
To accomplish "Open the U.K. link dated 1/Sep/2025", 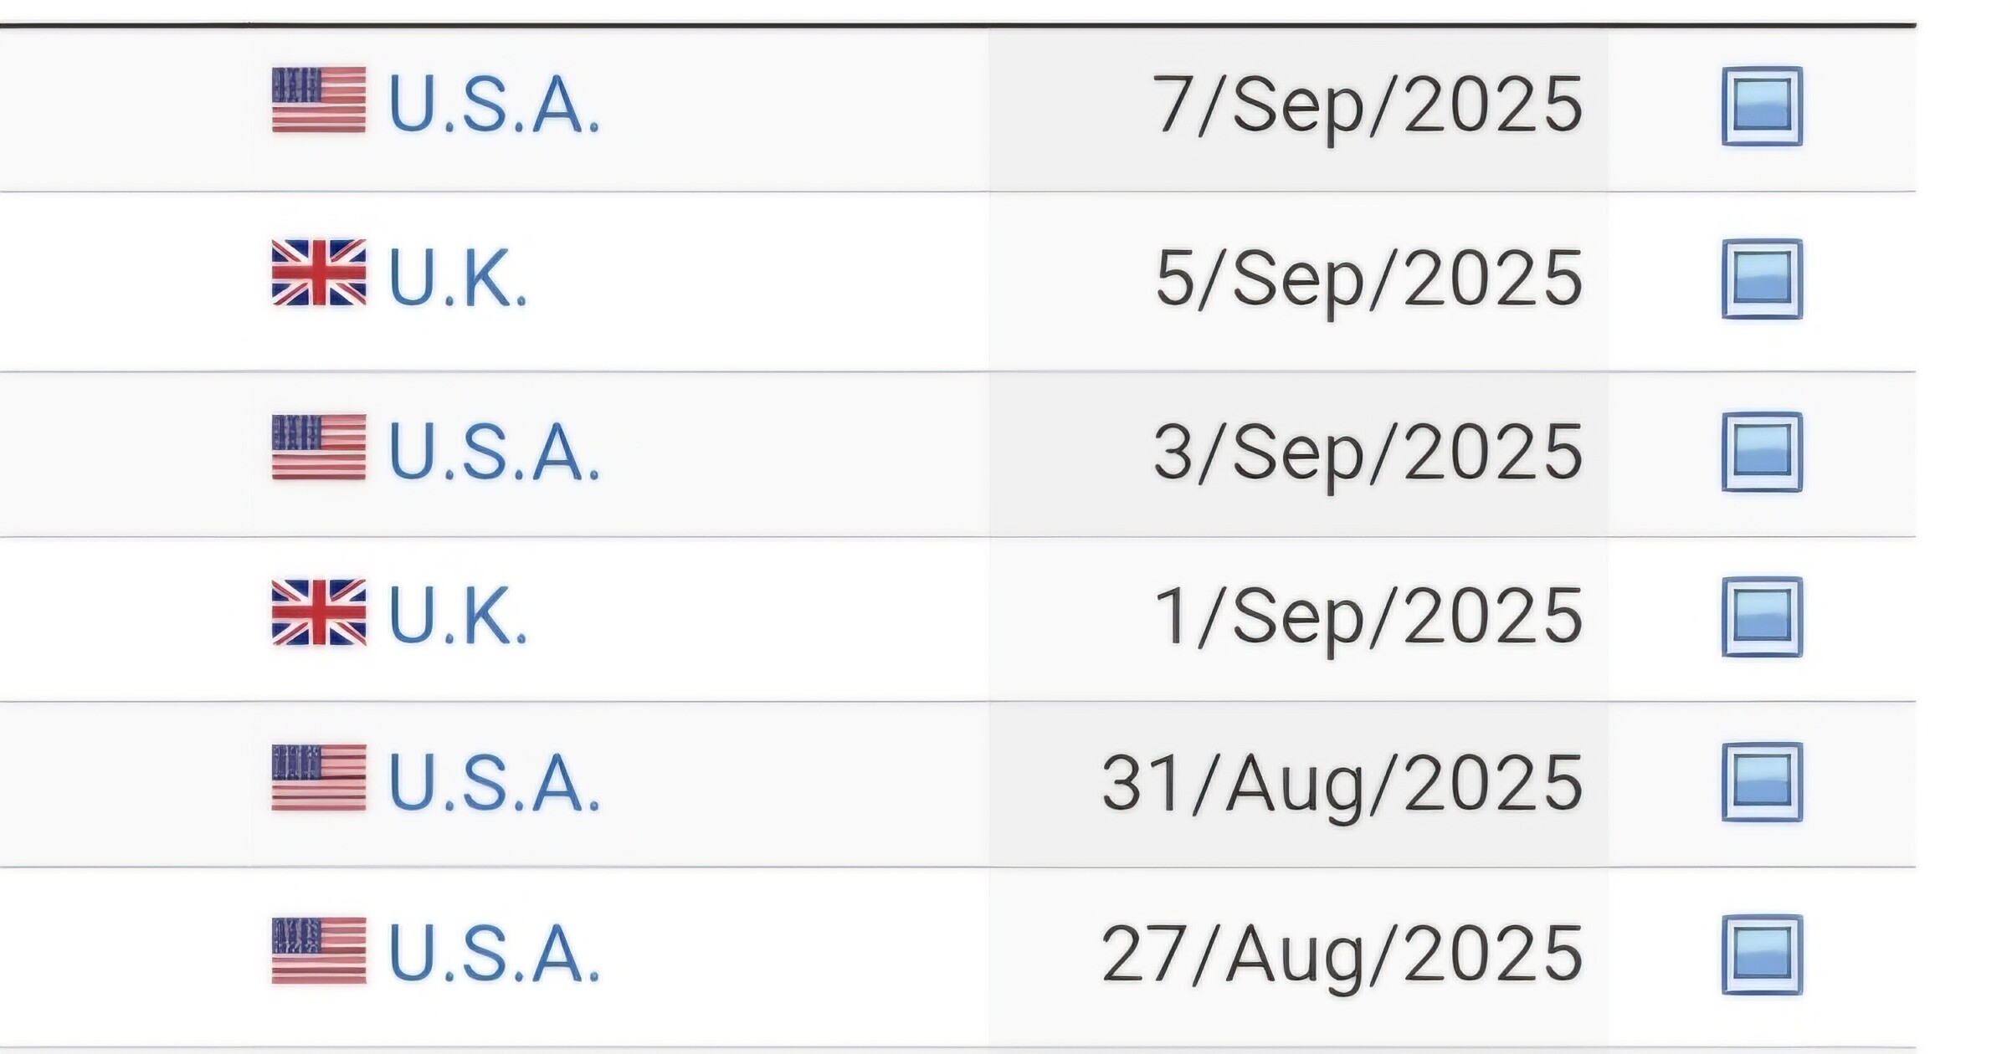I will 458,617.
